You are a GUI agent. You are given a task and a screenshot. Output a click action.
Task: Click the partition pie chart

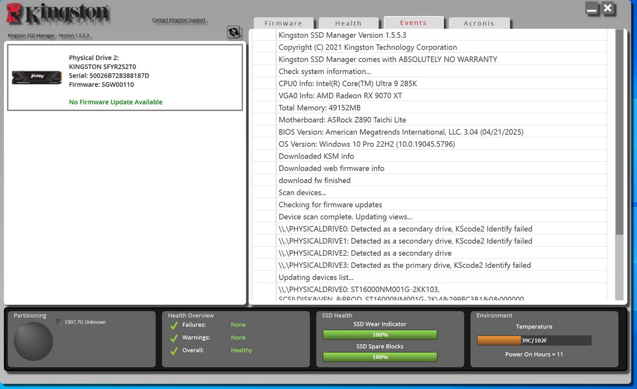tap(33, 341)
